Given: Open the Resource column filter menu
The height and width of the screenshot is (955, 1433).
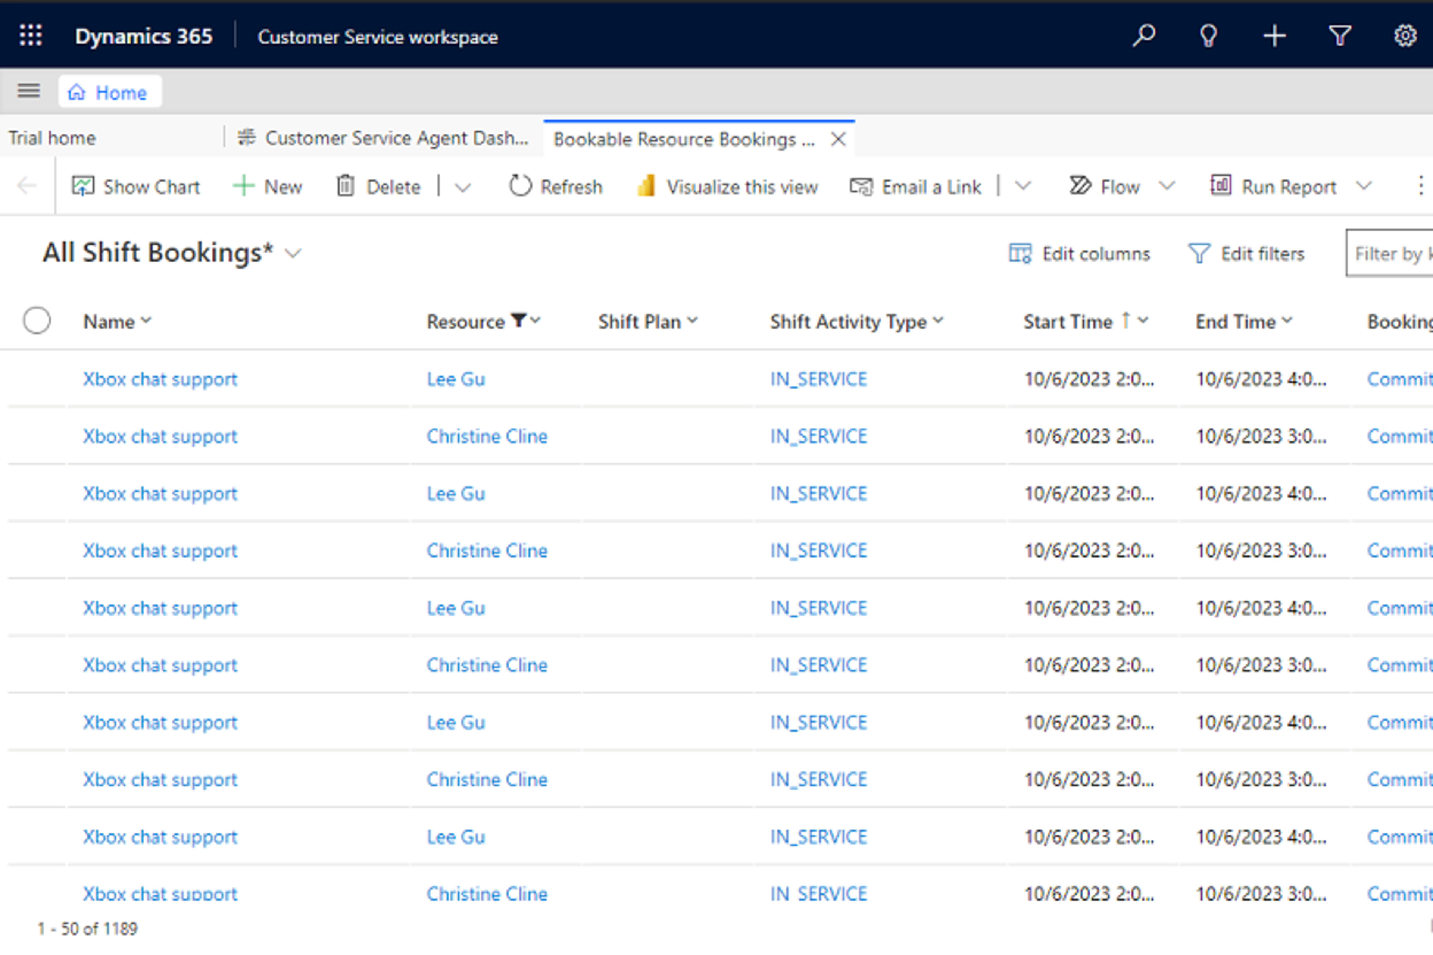Looking at the screenshot, I should click(x=484, y=321).
